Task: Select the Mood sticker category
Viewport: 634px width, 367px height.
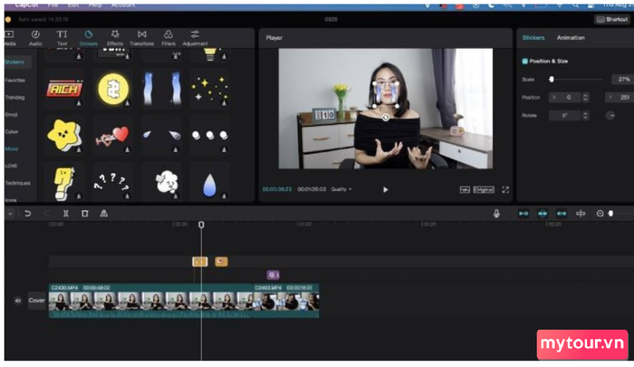Action: click(x=11, y=148)
